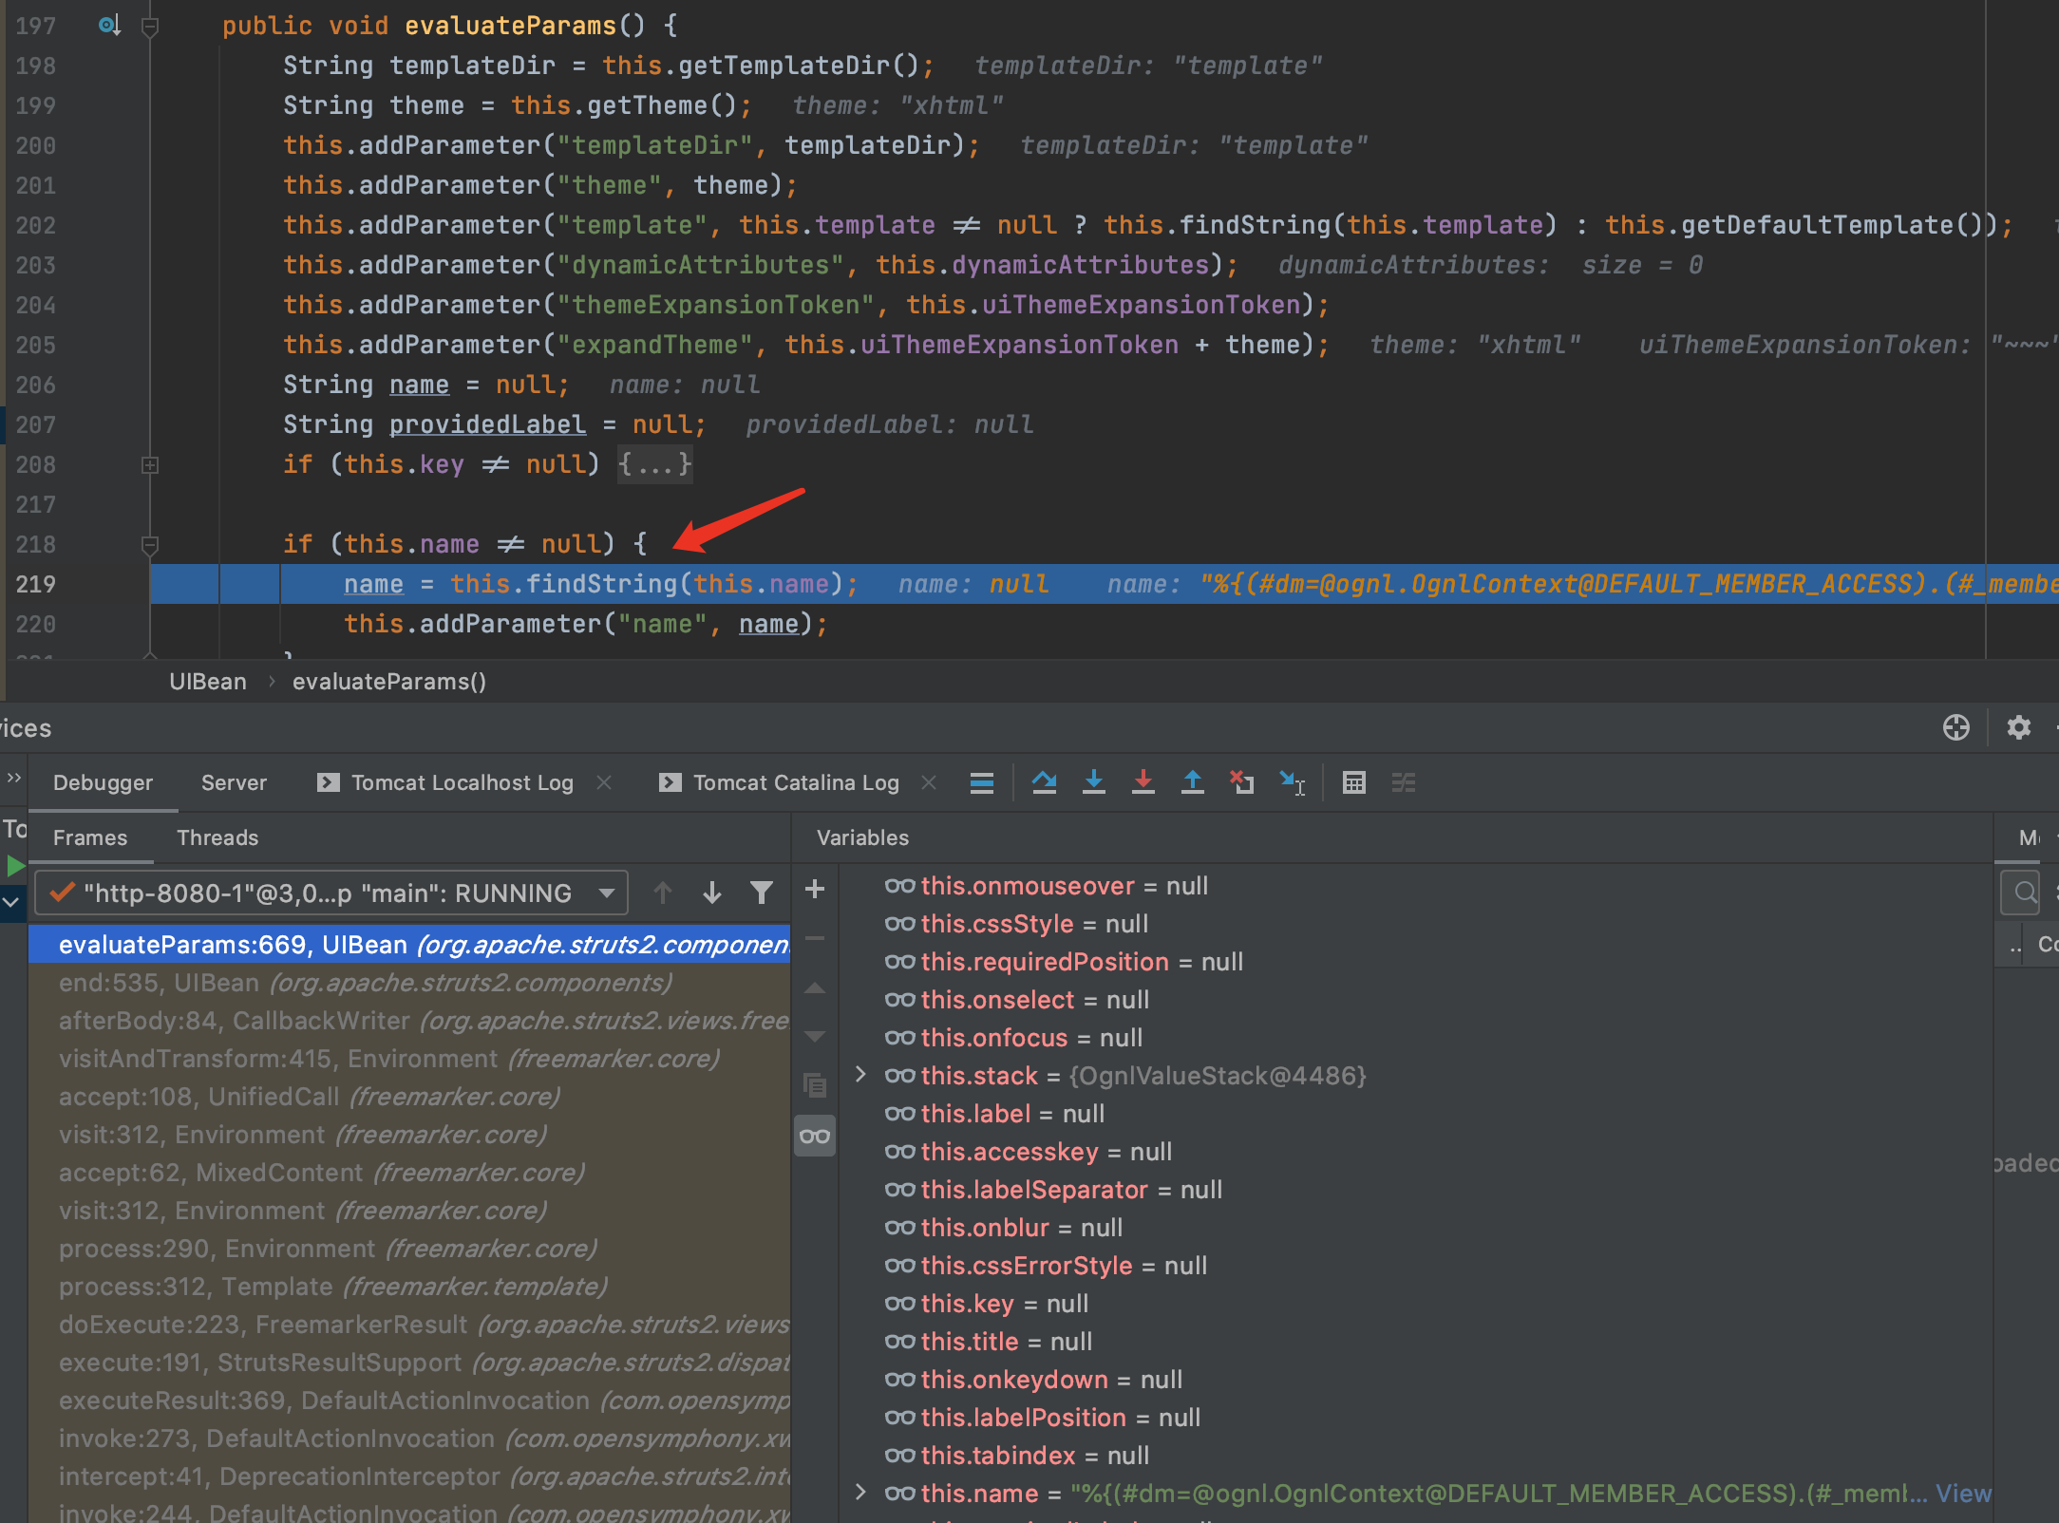This screenshot has width=2059, height=1523.
Task: Click the findString call on line 219
Action: click(x=600, y=584)
